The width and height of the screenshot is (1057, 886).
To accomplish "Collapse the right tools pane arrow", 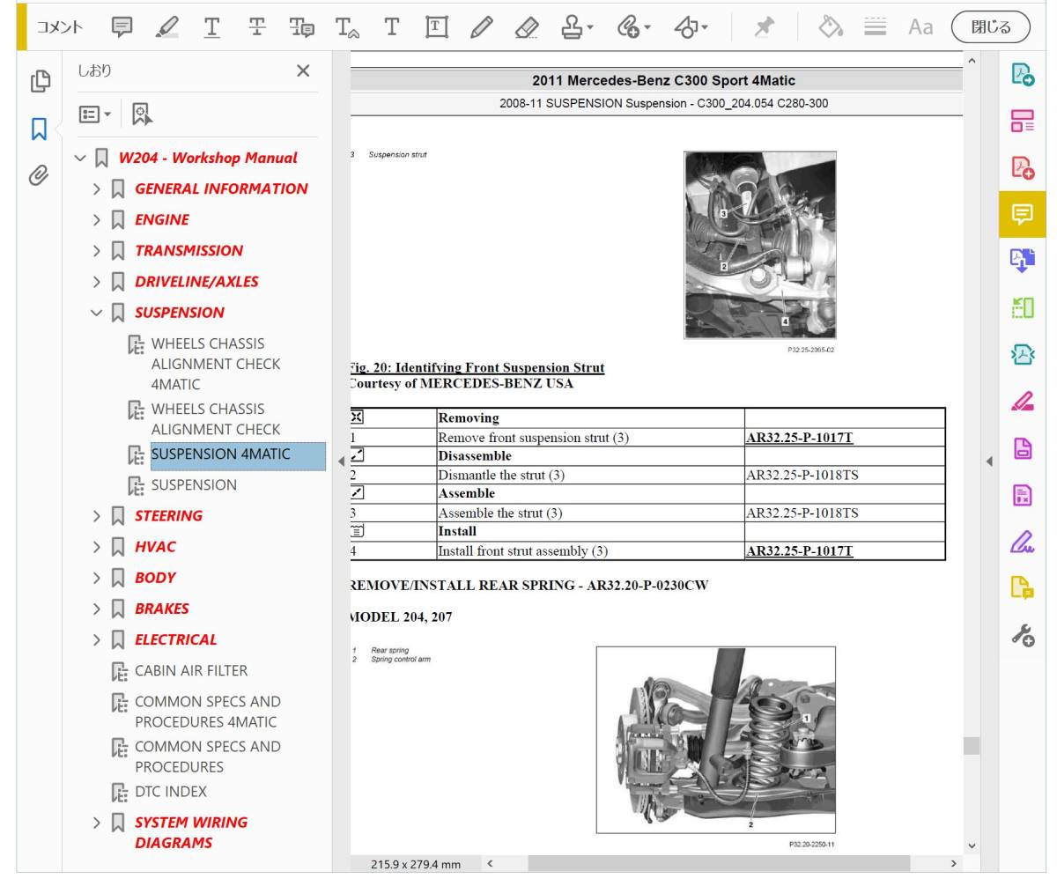I will 989,461.
